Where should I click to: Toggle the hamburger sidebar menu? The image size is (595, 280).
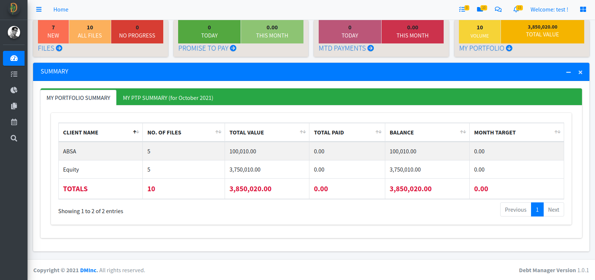coord(39,9)
